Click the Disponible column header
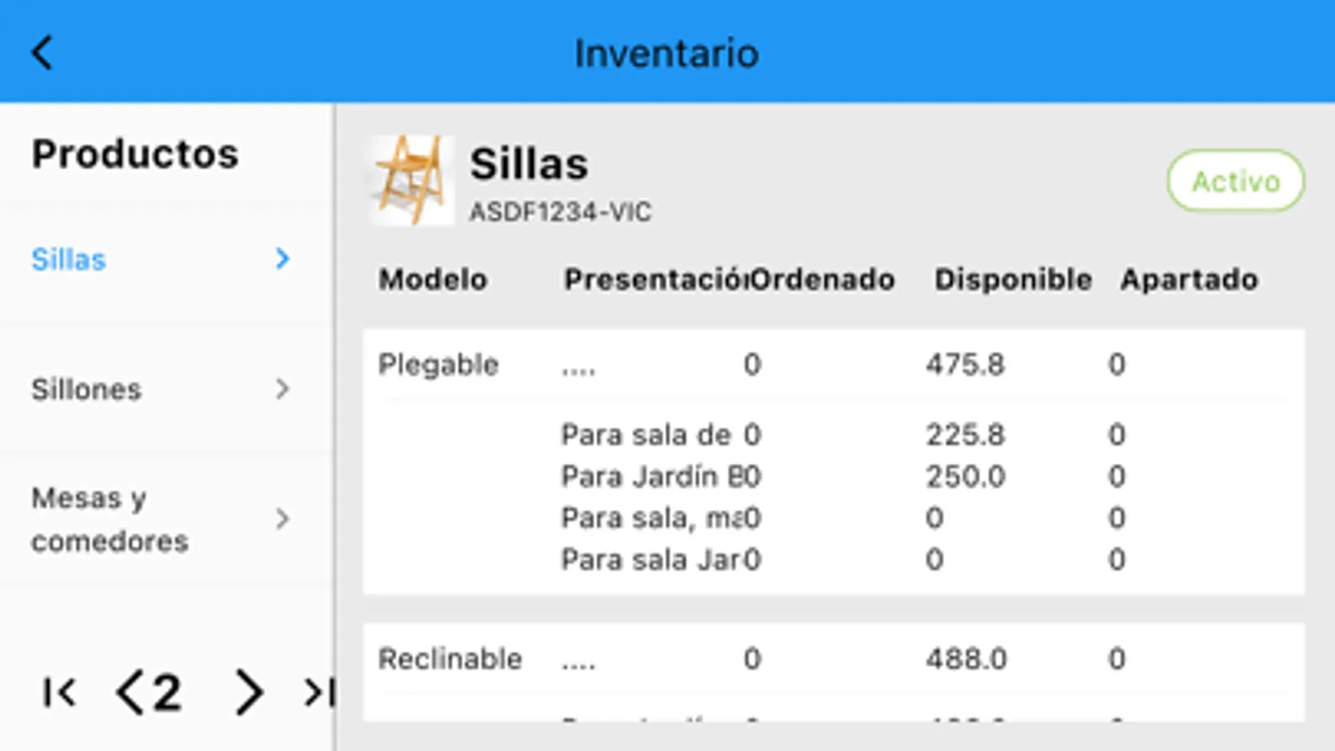This screenshot has height=751, width=1335. click(x=1013, y=280)
